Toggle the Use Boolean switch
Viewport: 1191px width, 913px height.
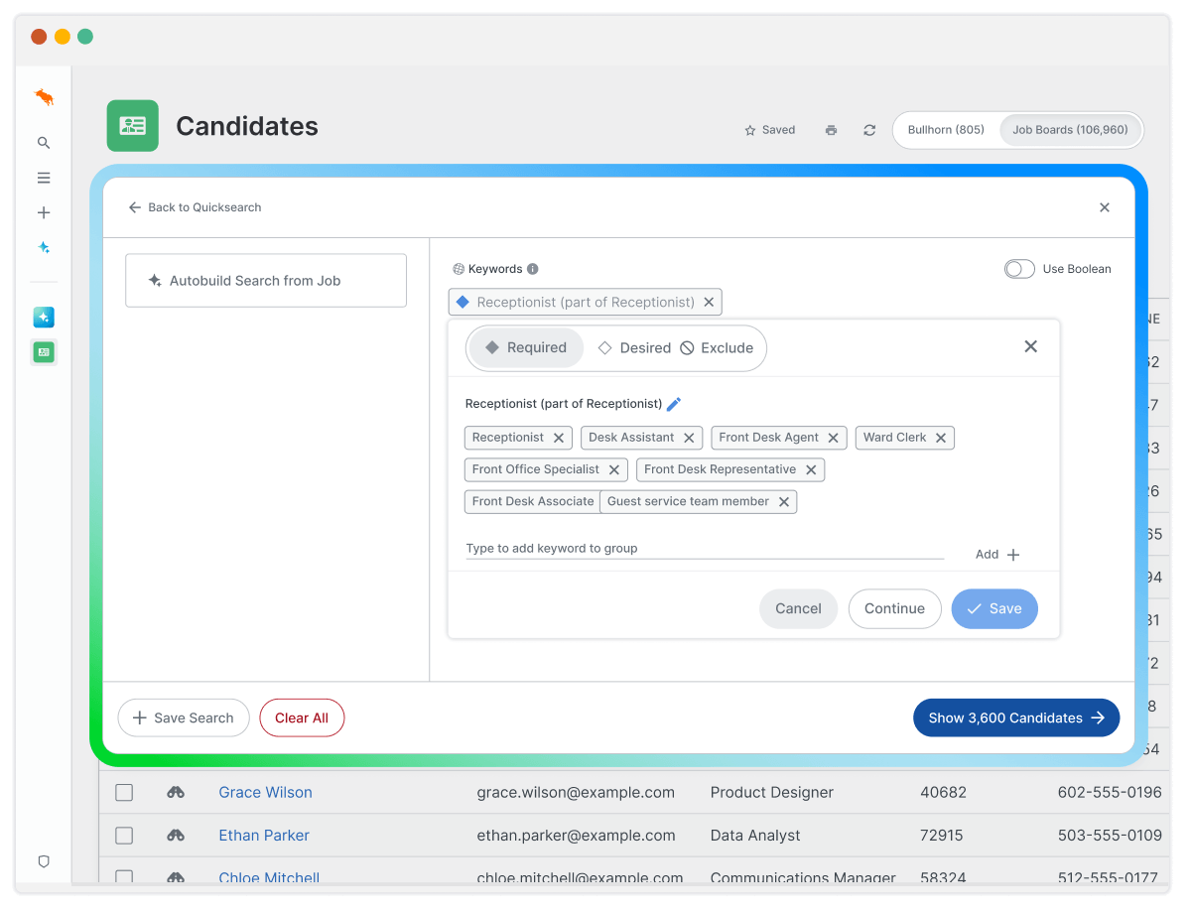(1019, 269)
